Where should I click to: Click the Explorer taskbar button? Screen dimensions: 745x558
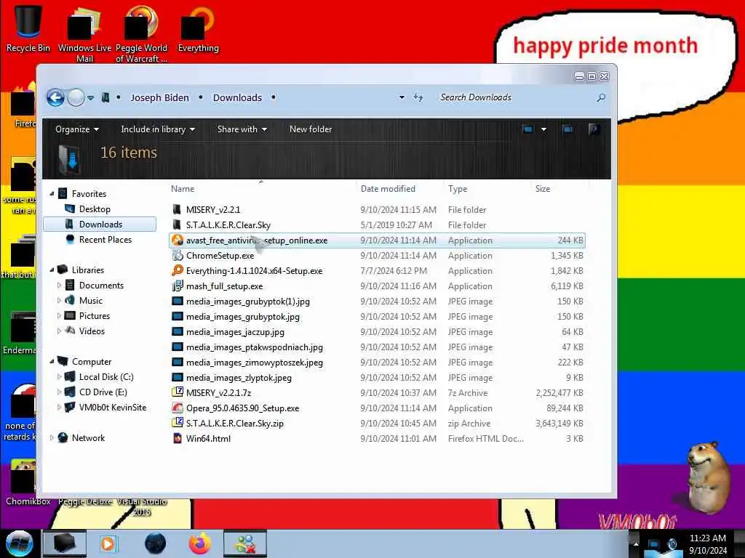65,543
